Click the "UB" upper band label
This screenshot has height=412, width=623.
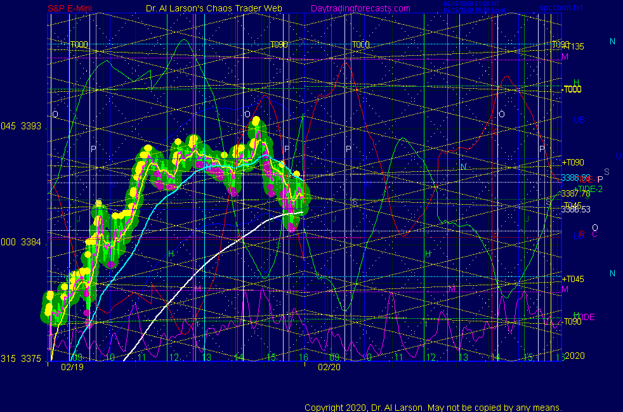pyautogui.click(x=579, y=120)
